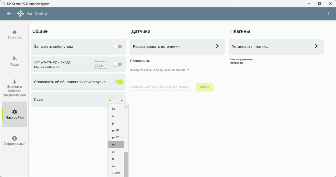
Task: Open Установить плагин installer
Action: 276,46
